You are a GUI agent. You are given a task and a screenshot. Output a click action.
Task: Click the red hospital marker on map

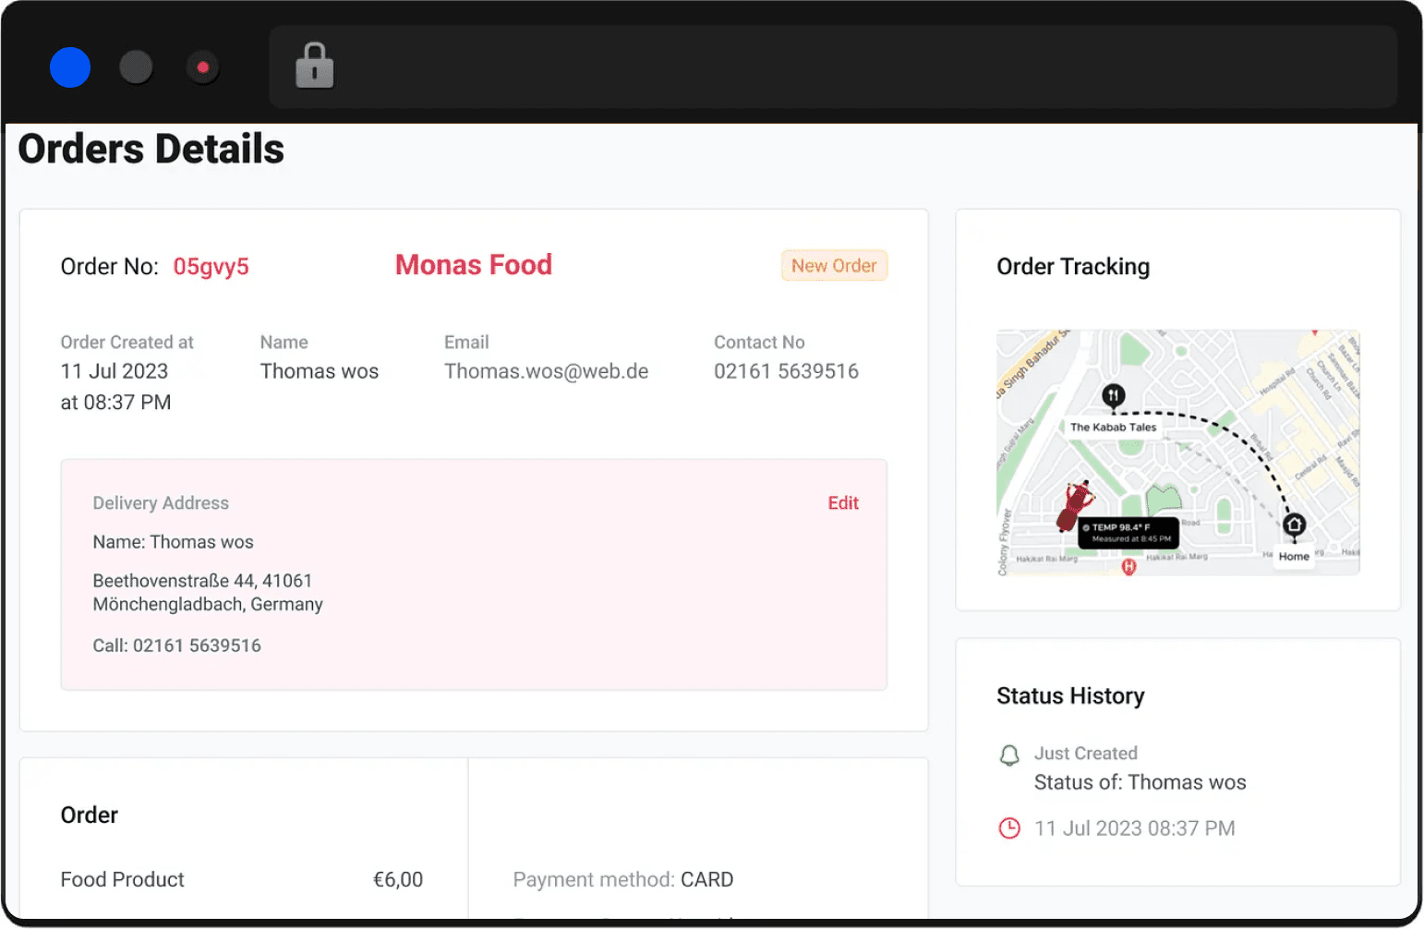pos(1128,566)
